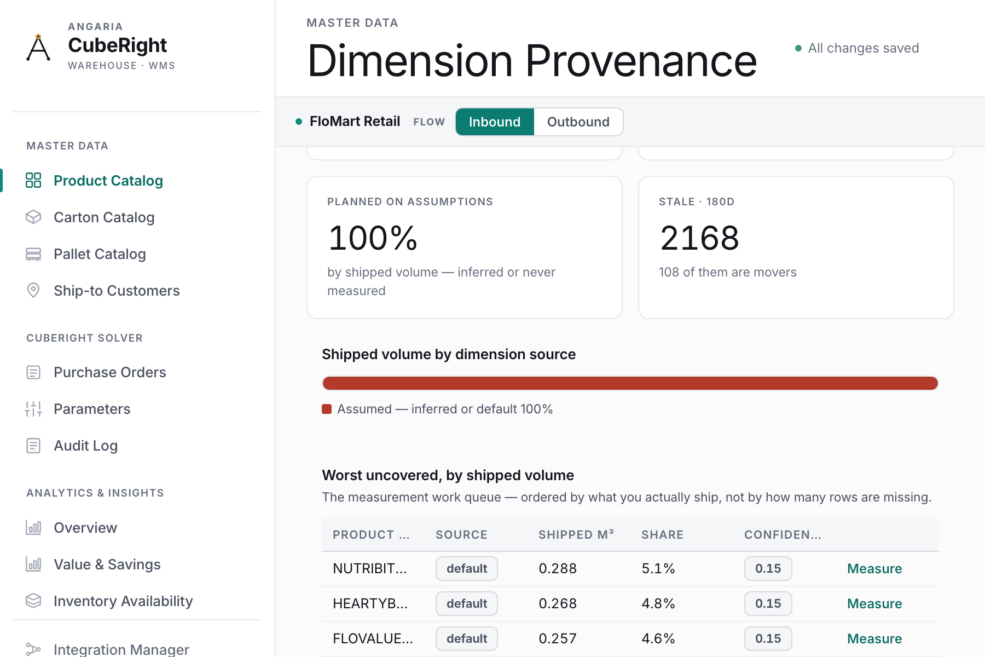
Task: Click the Overview chart icon
Action: pos(33,528)
